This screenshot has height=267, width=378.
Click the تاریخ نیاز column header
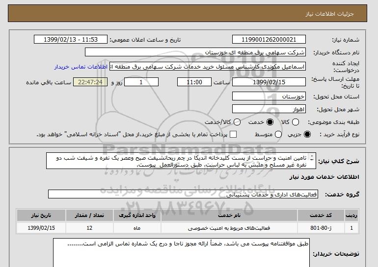coord(41,215)
